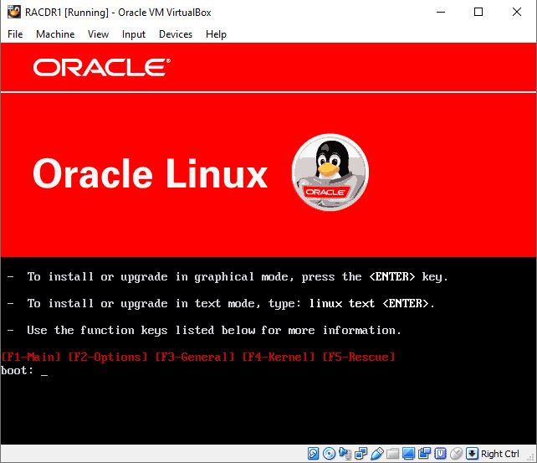The image size is (537, 463).
Task: Click the recording status icon
Action: pos(425,454)
